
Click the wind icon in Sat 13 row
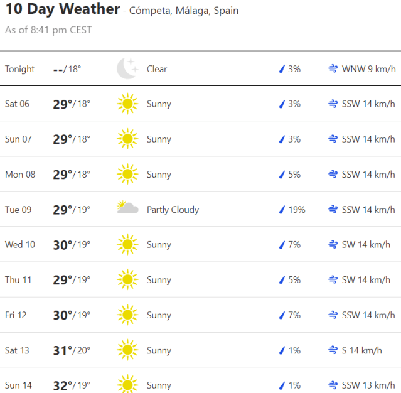tap(333, 350)
